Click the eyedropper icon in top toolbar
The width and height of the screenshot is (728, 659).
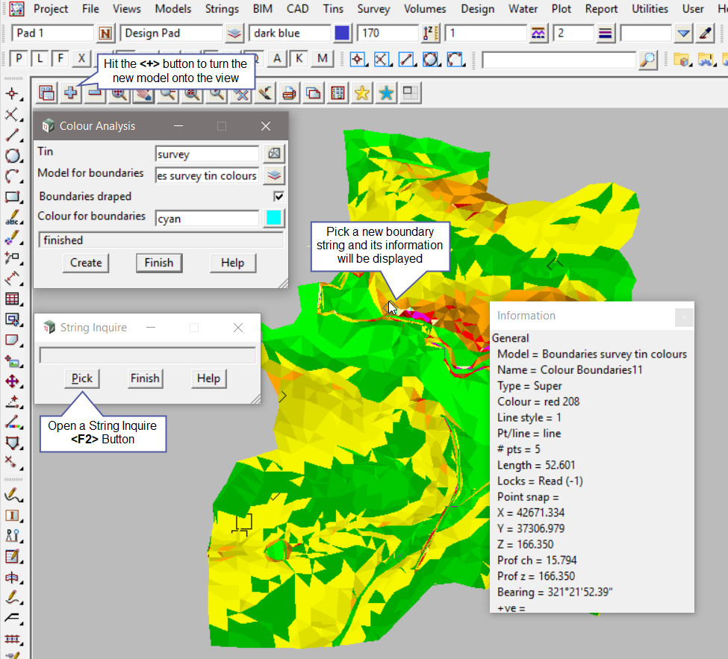706,34
